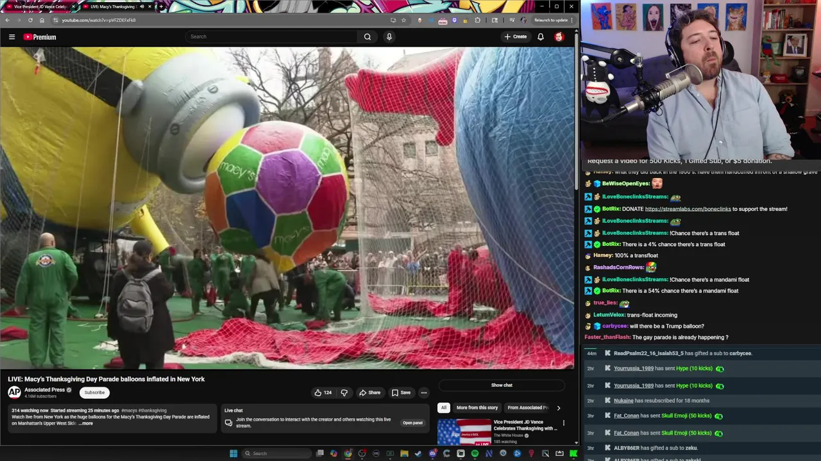
Task: Open the YouTube account avatar menu
Action: click(x=559, y=36)
